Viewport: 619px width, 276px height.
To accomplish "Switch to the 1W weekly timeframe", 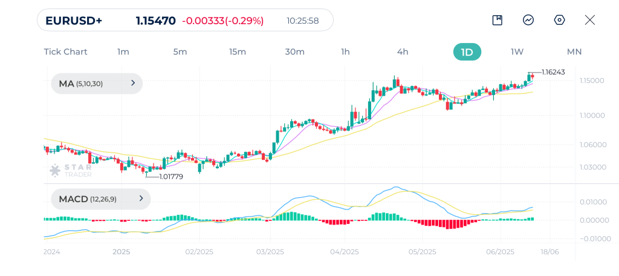I will (517, 51).
